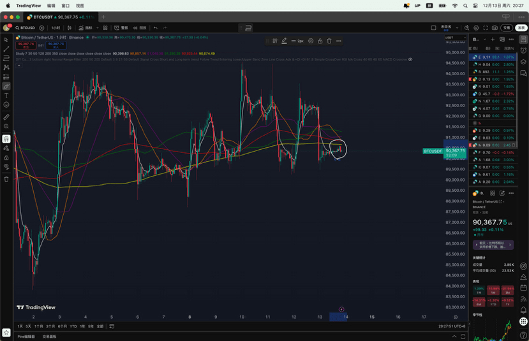This screenshot has width=529, height=341.
Task: Click the 回放 replay button
Action: [x=140, y=28]
